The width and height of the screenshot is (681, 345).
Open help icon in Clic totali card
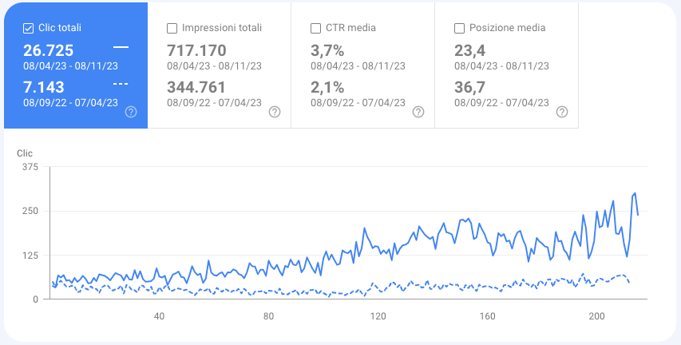131,112
